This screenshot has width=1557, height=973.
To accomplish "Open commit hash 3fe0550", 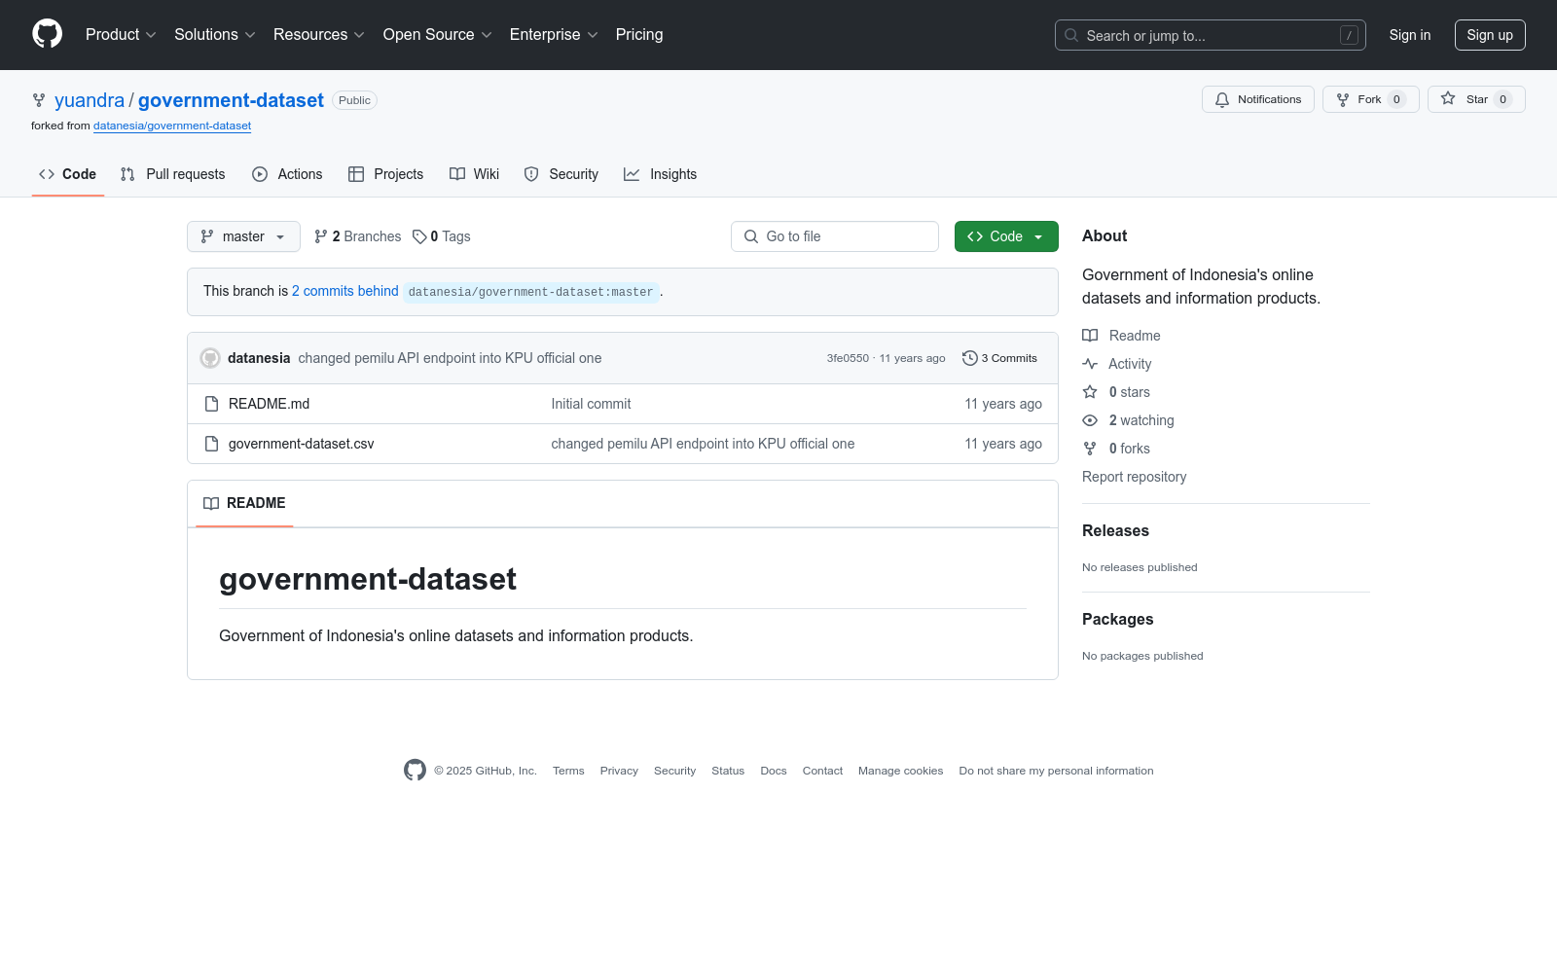I will tap(848, 358).
